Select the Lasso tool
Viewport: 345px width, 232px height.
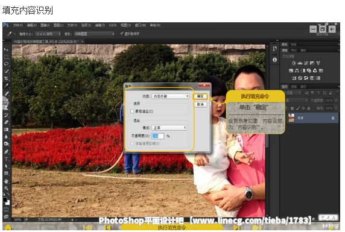(x=6, y=64)
